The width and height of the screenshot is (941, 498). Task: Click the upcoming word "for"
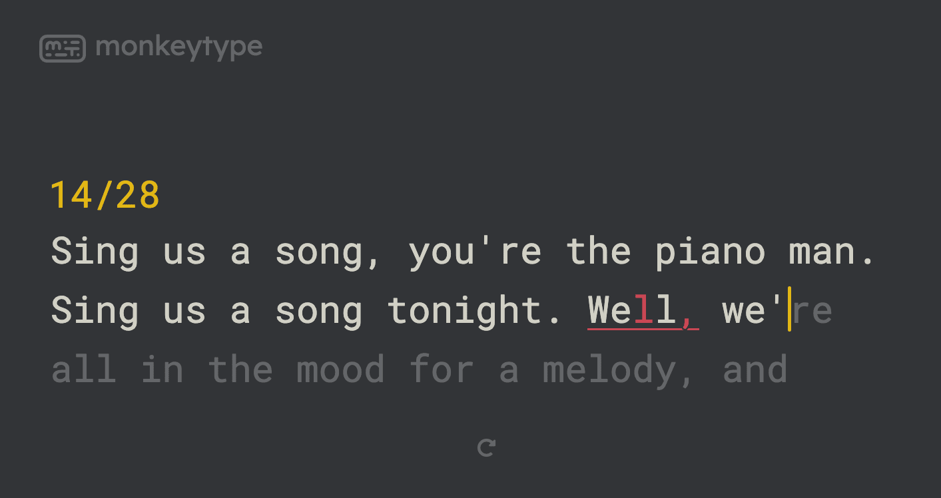click(442, 370)
